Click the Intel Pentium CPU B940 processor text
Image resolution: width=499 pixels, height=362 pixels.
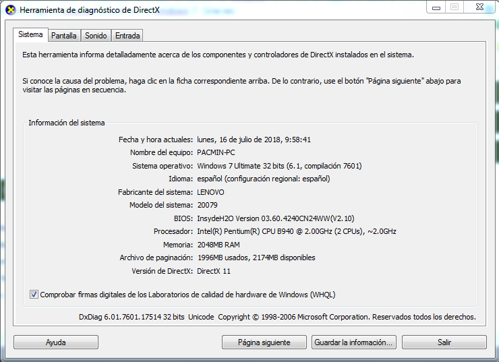pos(297,232)
